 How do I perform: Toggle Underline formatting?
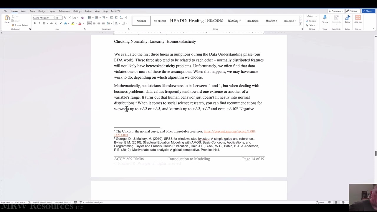pos(44,23)
